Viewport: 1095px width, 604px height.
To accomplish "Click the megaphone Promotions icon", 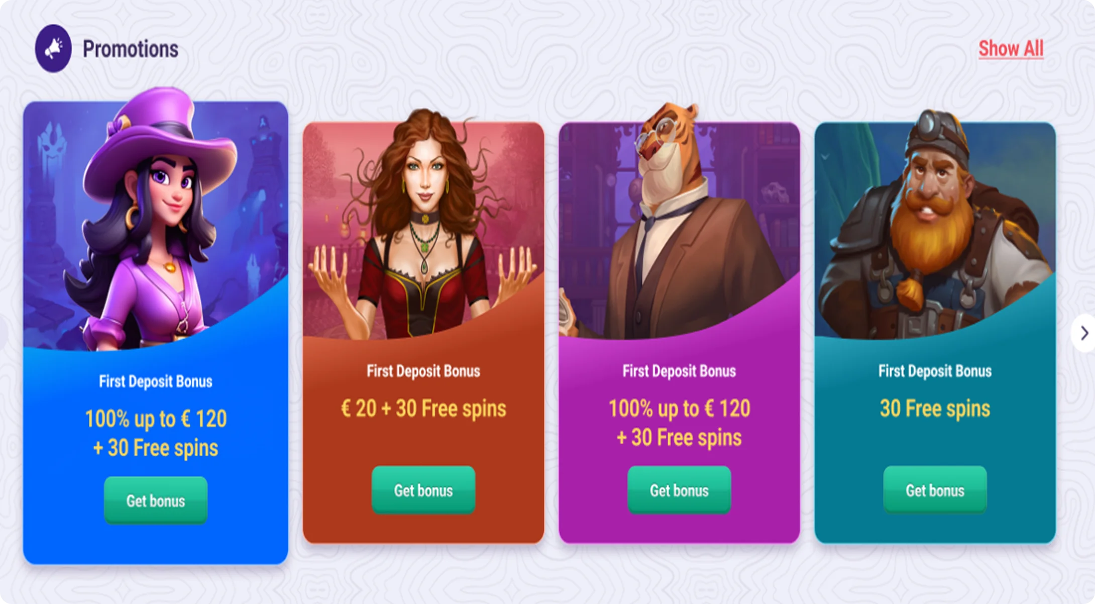I will [x=53, y=49].
